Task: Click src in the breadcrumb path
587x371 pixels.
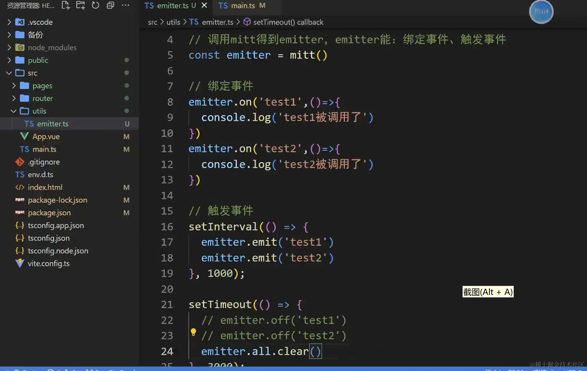Action: (x=153, y=22)
